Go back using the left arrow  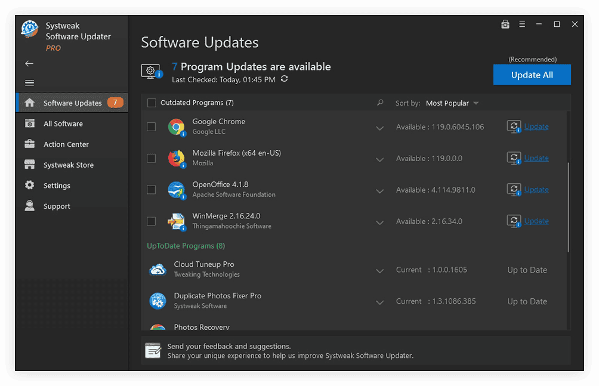click(29, 63)
